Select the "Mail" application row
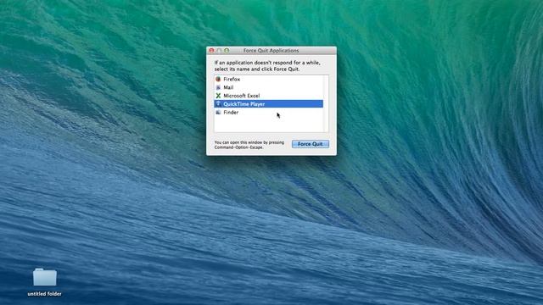This screenshot has width=543, height=305. 269,87
